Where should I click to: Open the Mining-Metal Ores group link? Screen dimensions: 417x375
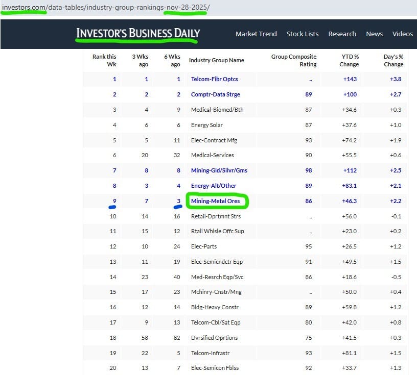(216, 201)
